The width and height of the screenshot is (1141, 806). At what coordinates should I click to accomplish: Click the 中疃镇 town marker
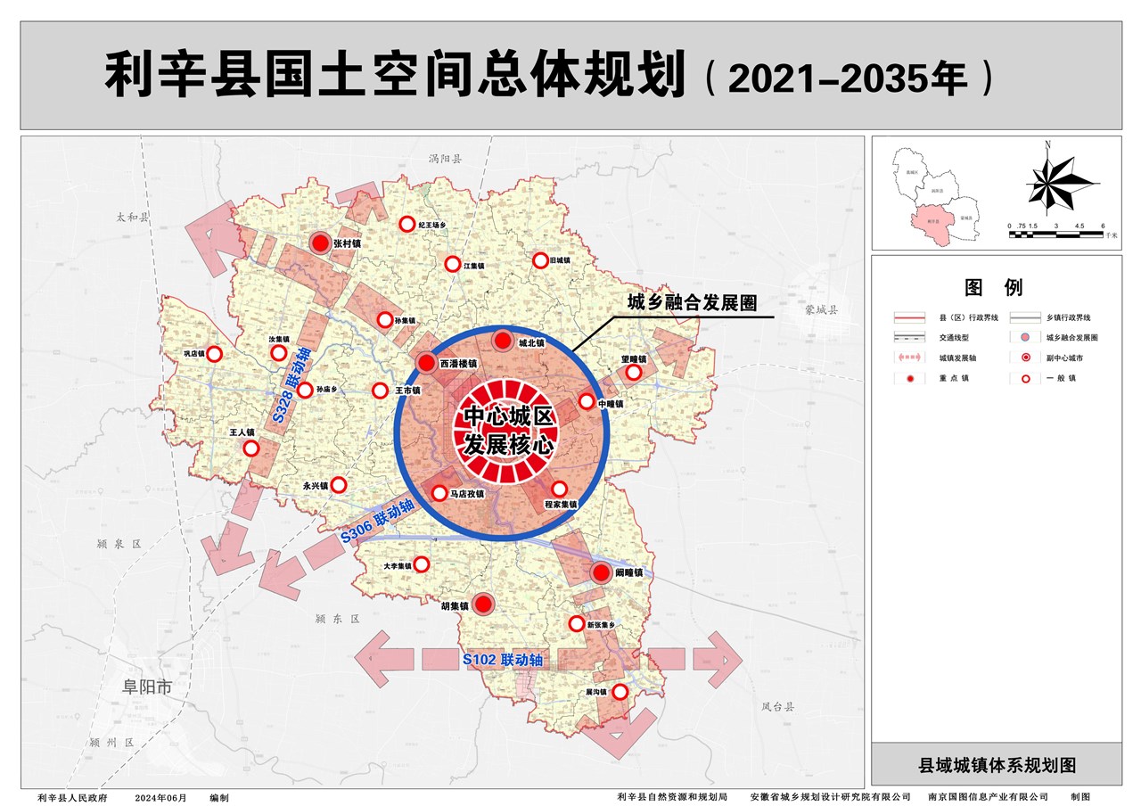pyautogui.click(x=587, y=402)
